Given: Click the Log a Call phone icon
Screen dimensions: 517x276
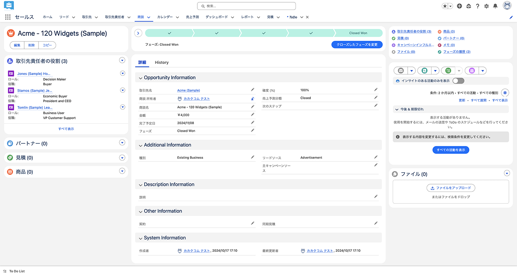Looking at the screenshot, I should point(424,71).
